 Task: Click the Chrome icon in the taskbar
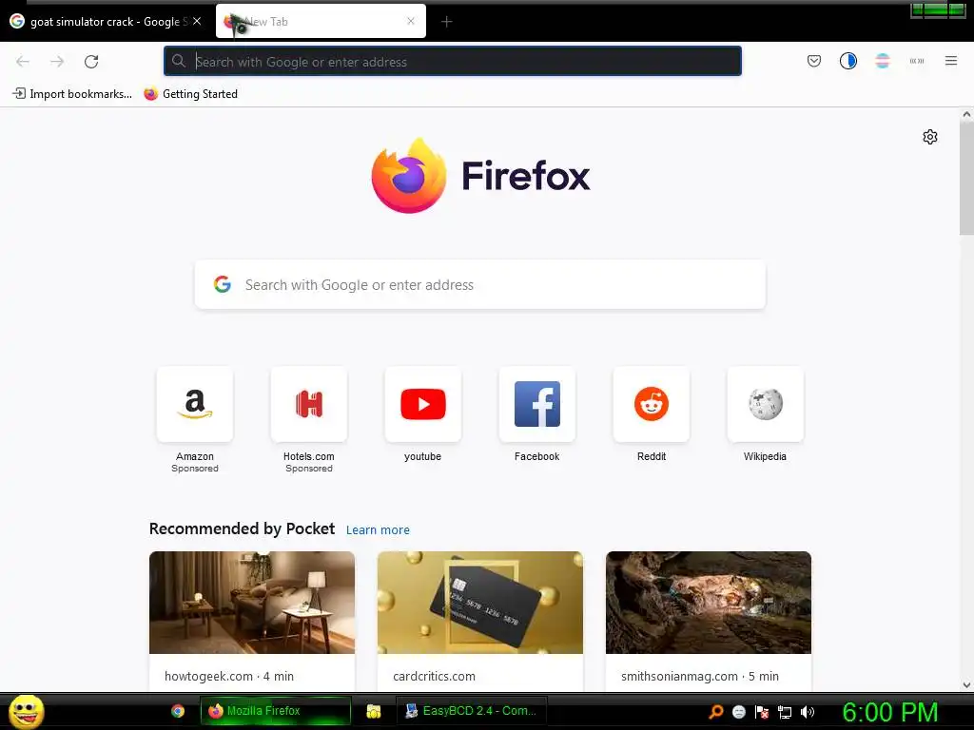pos(178,711)
